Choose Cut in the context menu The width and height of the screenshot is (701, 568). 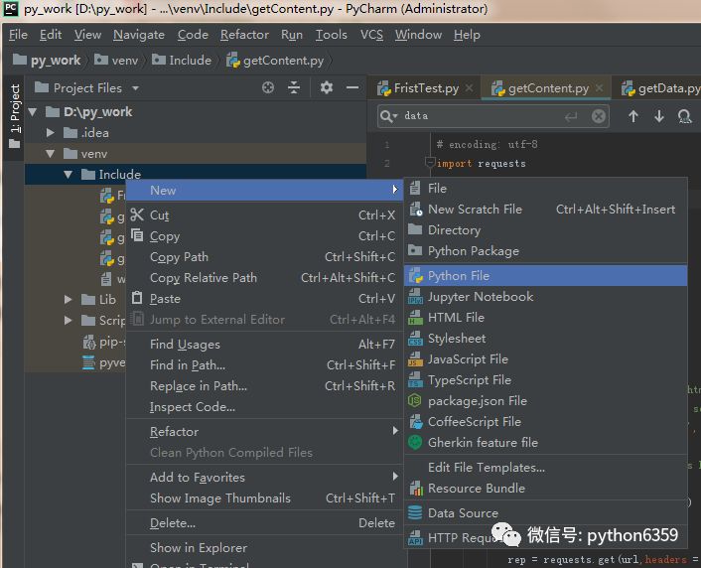click(x=265, y=215)
